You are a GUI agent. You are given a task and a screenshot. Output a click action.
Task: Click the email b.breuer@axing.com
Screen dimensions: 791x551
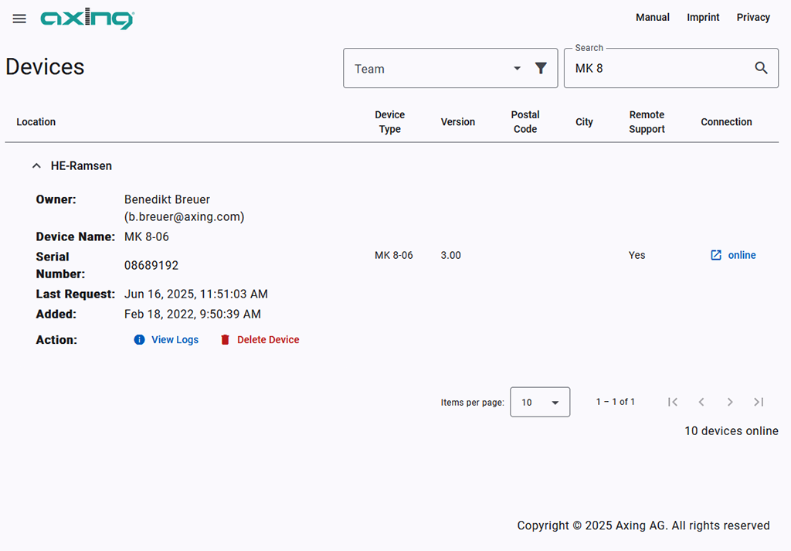(184, 216)
